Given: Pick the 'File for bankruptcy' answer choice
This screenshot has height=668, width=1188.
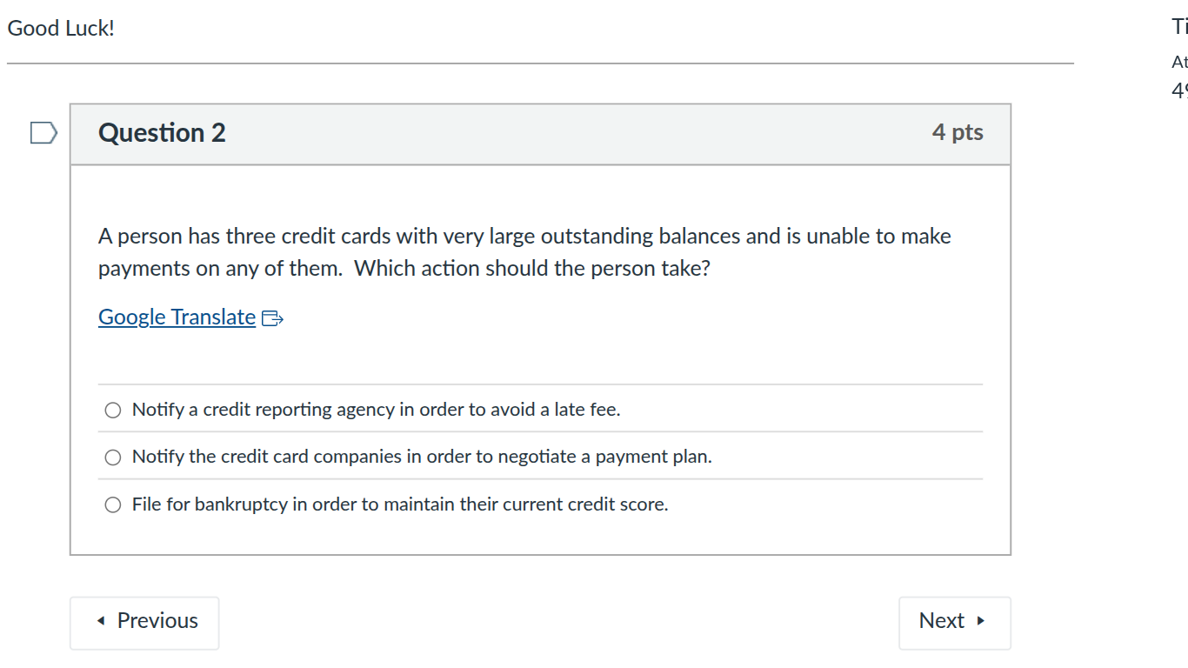Looking at the screenshot, I should pos(112,504).
